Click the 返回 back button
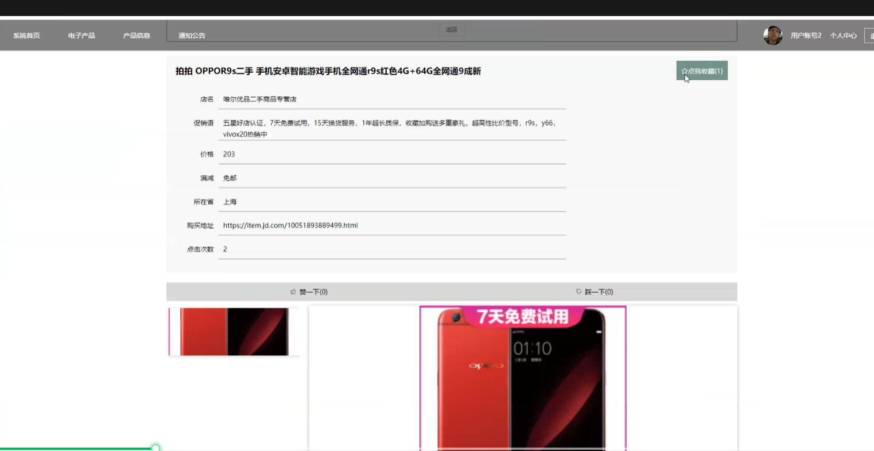This screenshot has width=874, height=451. pos(452,30)
